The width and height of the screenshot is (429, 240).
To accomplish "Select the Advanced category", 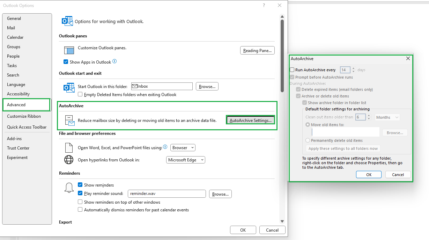I will pos(27,105).
